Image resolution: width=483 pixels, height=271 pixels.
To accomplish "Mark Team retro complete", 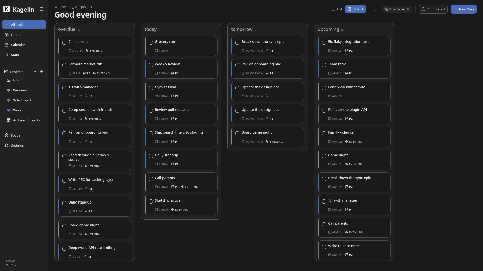I will (324, 65).
